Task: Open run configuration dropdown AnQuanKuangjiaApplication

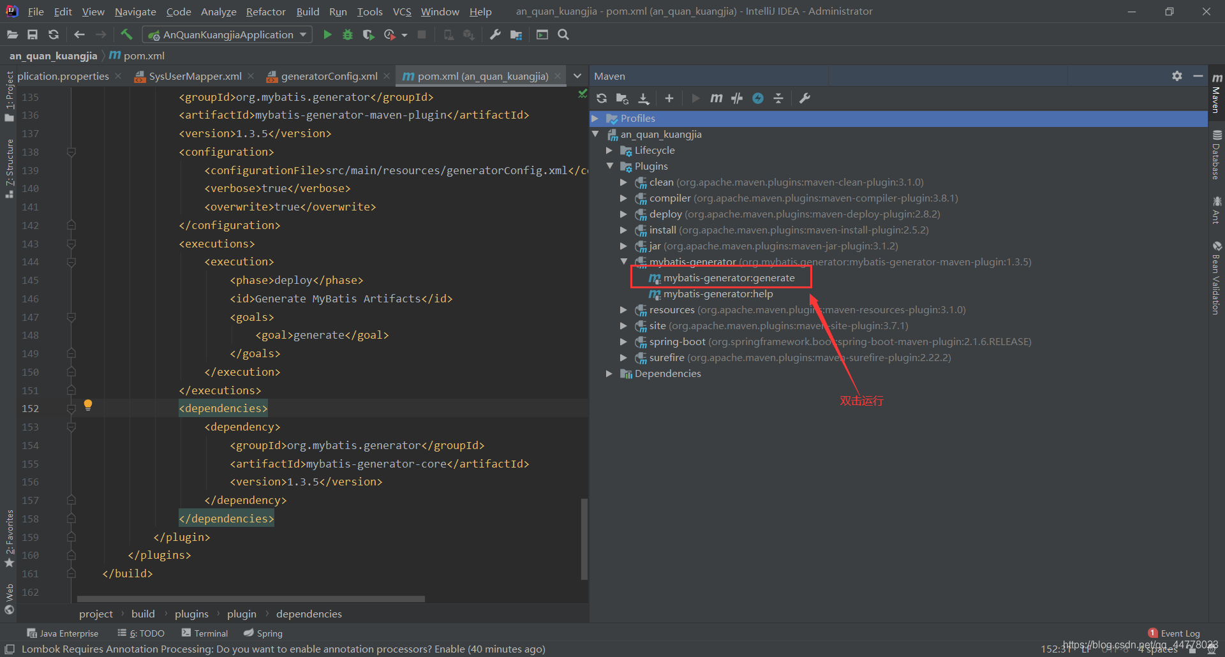Action: pyautogui.click(x=228, y=34)
